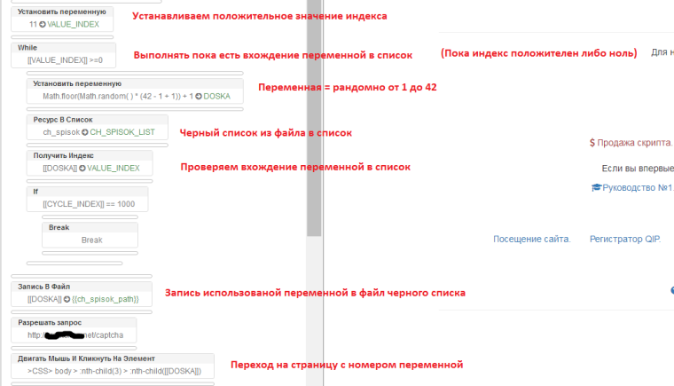Click the CH_SPISOK_LIST variable name
This screenshot has width=674, height=386.
pyautogui.click(x=122, y=132)
